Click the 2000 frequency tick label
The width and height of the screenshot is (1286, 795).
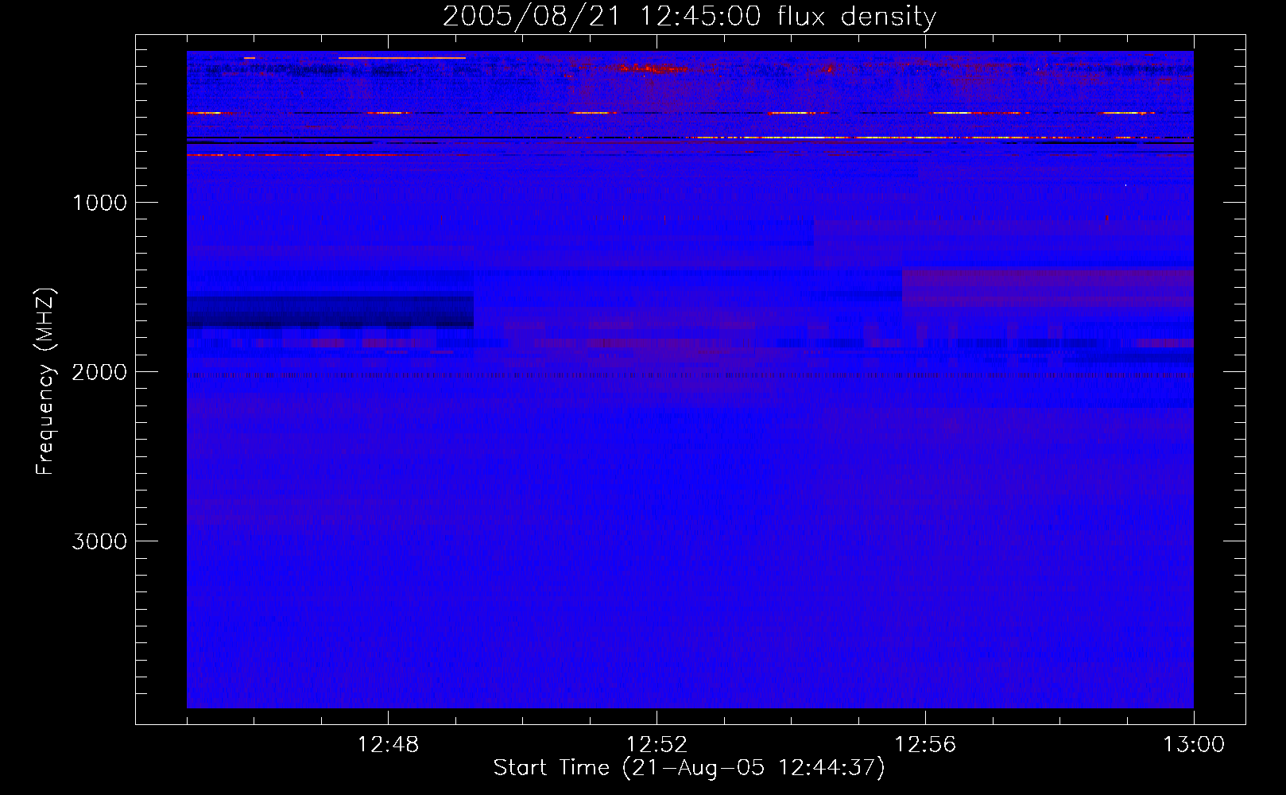coord(99,372)
